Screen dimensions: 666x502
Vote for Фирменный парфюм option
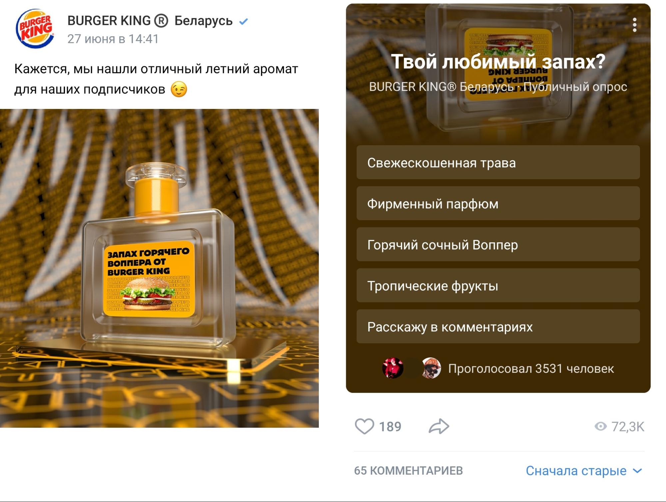[498, 203]
